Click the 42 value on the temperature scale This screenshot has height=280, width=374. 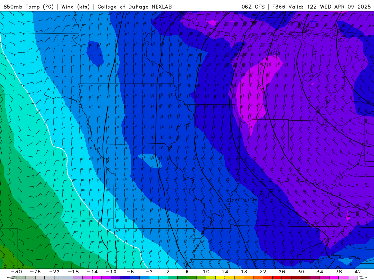click(x=358, y=272)
